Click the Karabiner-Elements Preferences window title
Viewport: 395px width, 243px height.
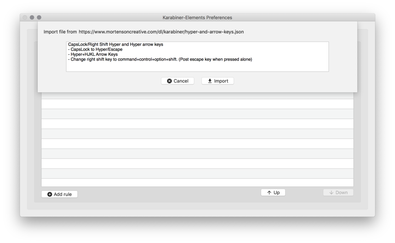point(197,18)
